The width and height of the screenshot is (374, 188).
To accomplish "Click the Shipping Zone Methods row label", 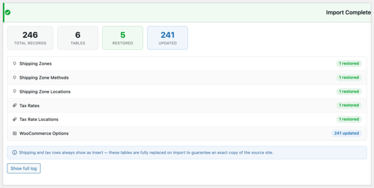I will point(44,78).
